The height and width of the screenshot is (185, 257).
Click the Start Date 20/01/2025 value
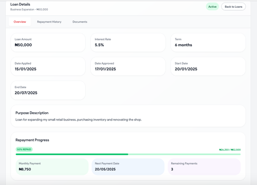coord(186,69)
